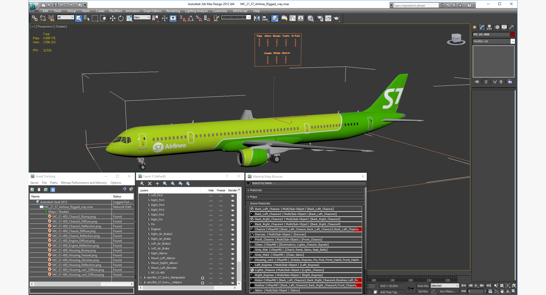This screenshot has width=546, height=295.
Task: Click the keyword search field
Action: point(416,5)
